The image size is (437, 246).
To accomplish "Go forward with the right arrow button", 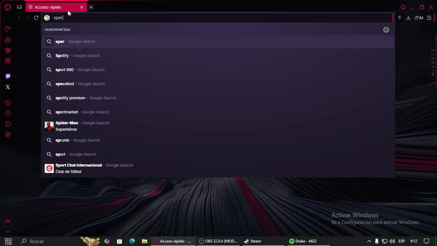I will click(x=28, y=18).
